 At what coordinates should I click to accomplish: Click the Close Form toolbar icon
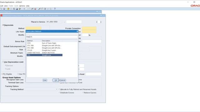(20, 9)
